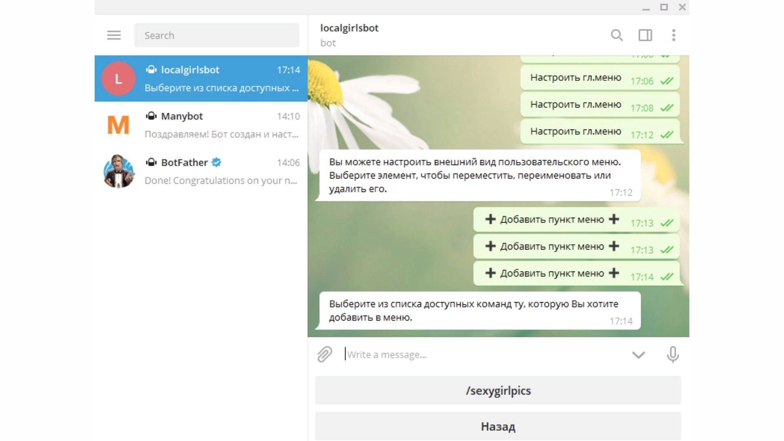The image size is (784, 441).
Task: Open the three-dot chat options menu
Action: pos(673,36)
